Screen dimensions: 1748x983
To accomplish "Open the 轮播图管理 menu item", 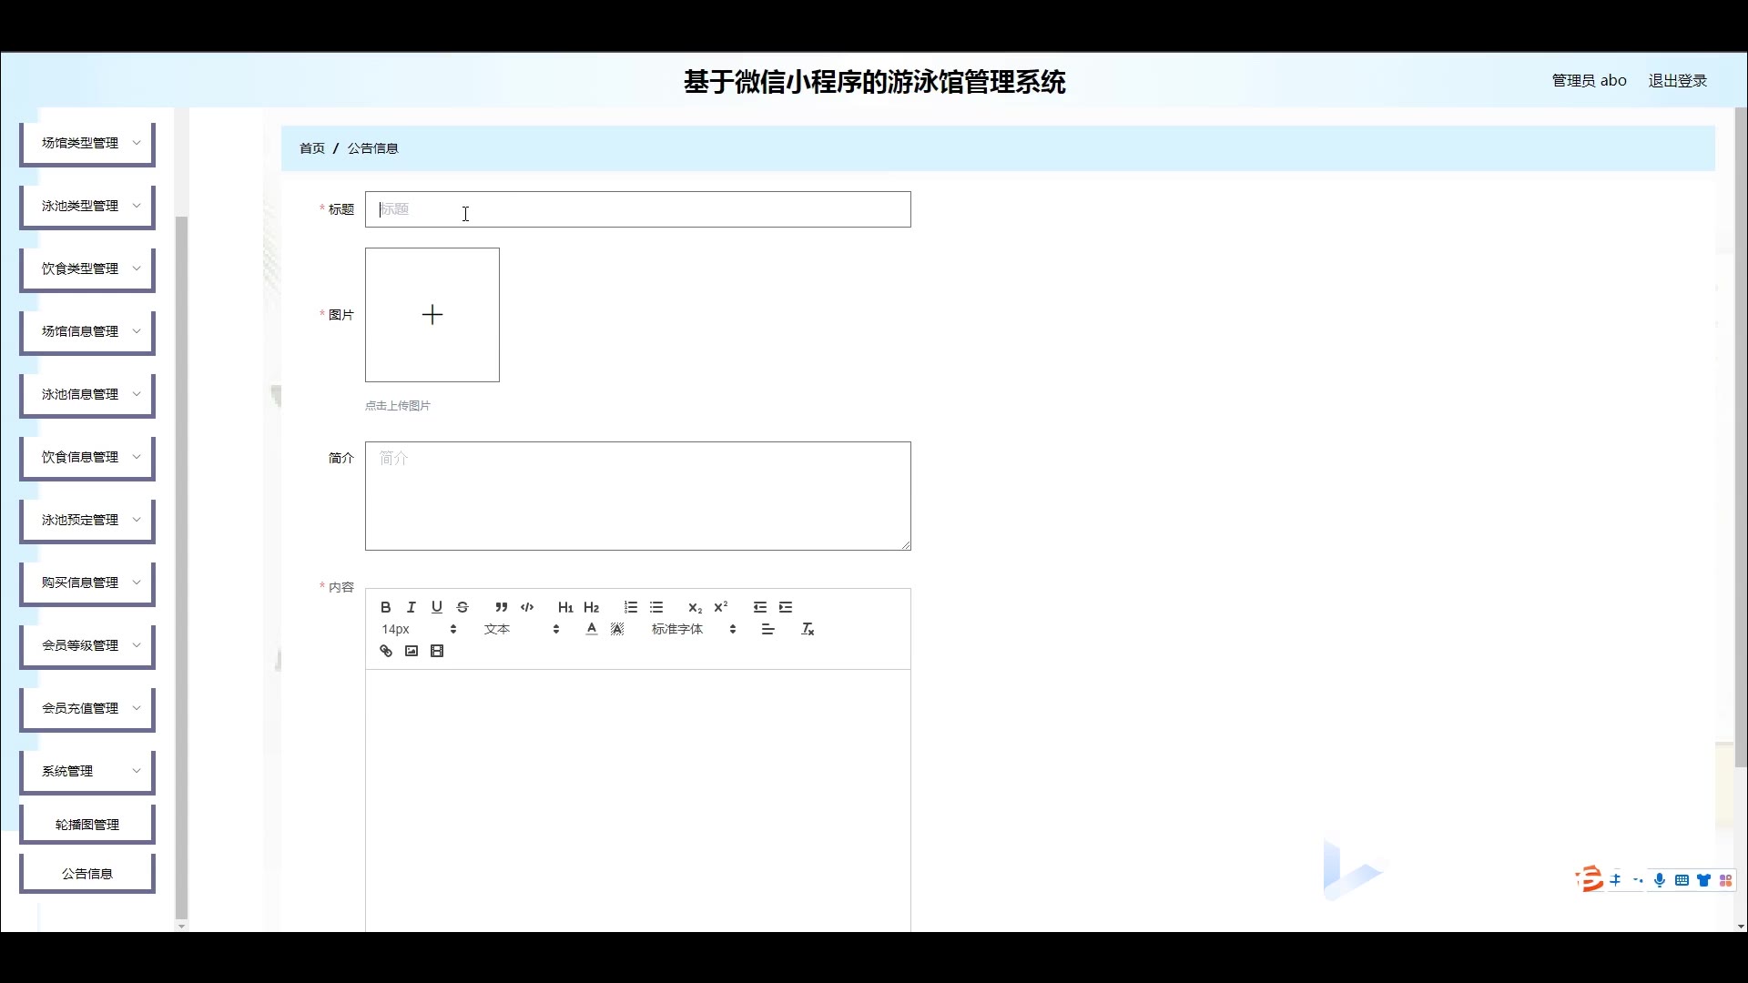I will 87,825.
